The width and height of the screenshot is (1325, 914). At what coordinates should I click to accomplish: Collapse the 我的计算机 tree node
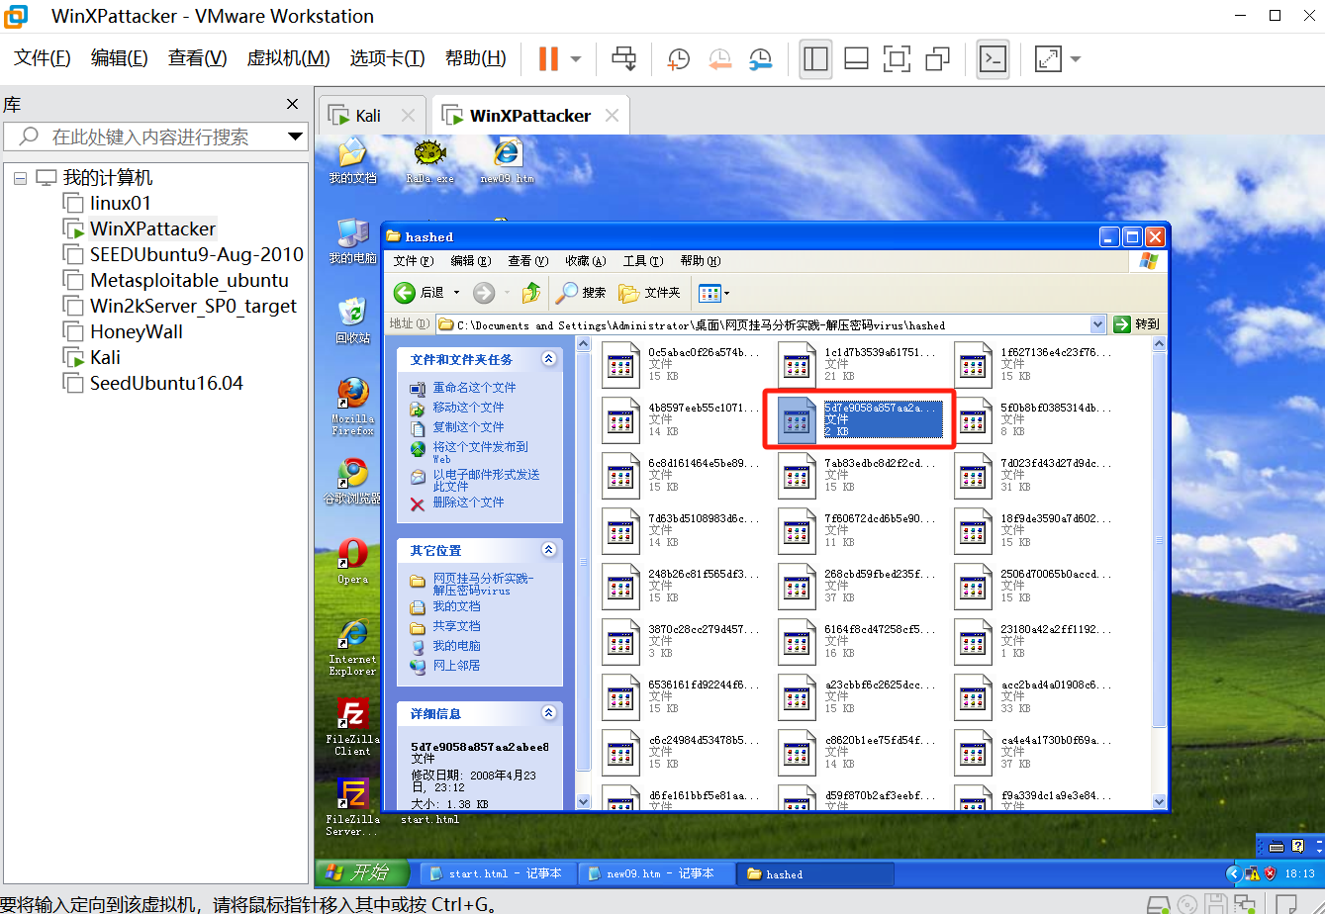20,178
